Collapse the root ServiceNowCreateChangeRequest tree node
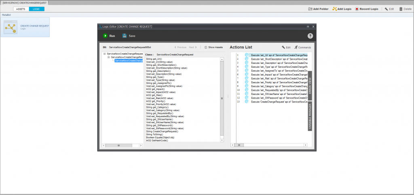The width and height of the screenshot is (414, 195). (x=104, y=54)
